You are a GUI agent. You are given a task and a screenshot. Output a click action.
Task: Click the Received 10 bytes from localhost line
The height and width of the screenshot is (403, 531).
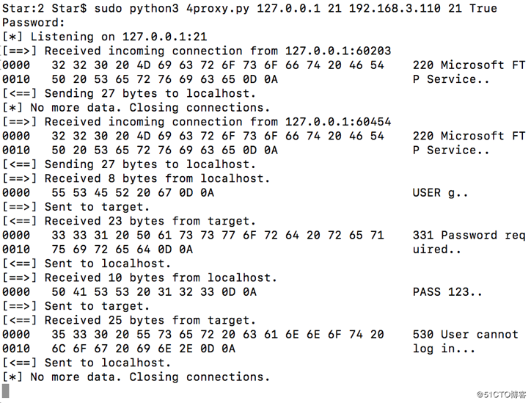[x=139, y=278]
